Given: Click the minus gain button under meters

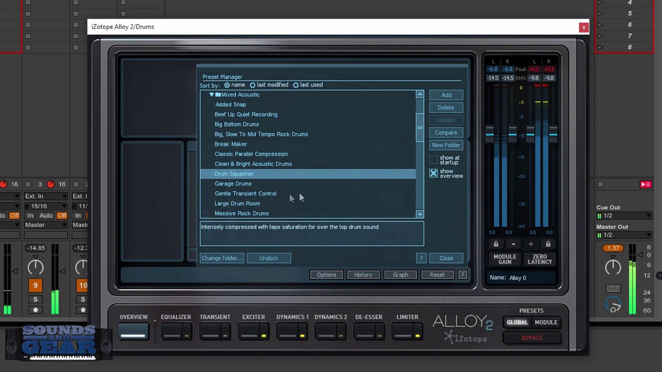Looking at the screenshot, I should coord(513,244).
